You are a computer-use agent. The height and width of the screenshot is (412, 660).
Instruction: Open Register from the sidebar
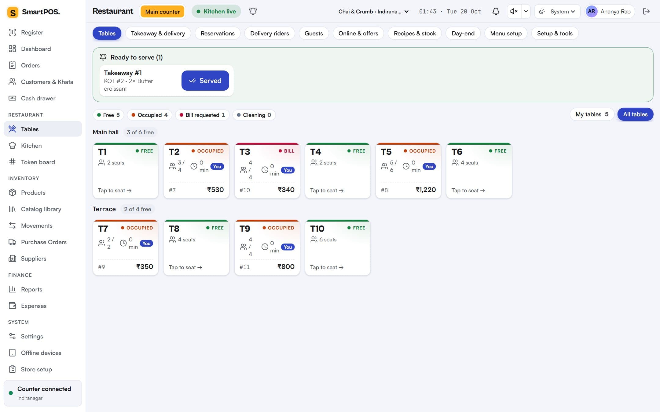(x=43, y=32)
